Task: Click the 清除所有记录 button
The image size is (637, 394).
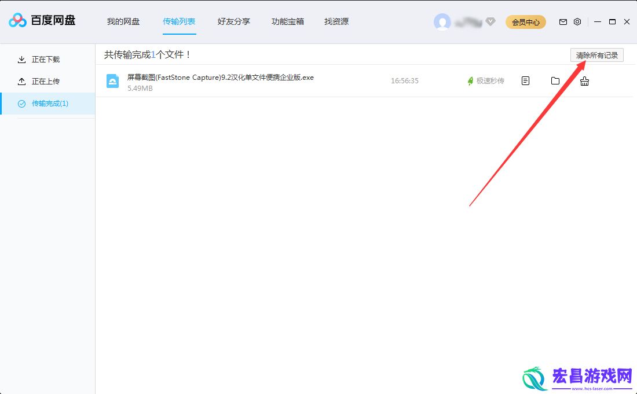Action: click(597, 55)
